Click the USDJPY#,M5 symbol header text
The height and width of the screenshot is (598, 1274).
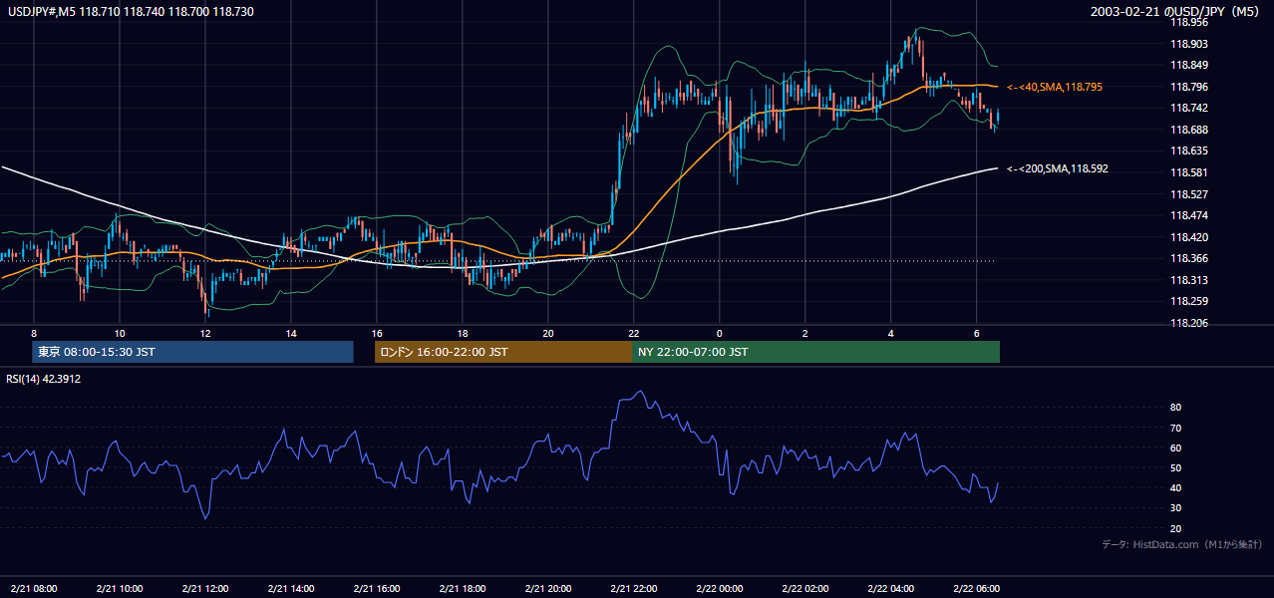131,11
